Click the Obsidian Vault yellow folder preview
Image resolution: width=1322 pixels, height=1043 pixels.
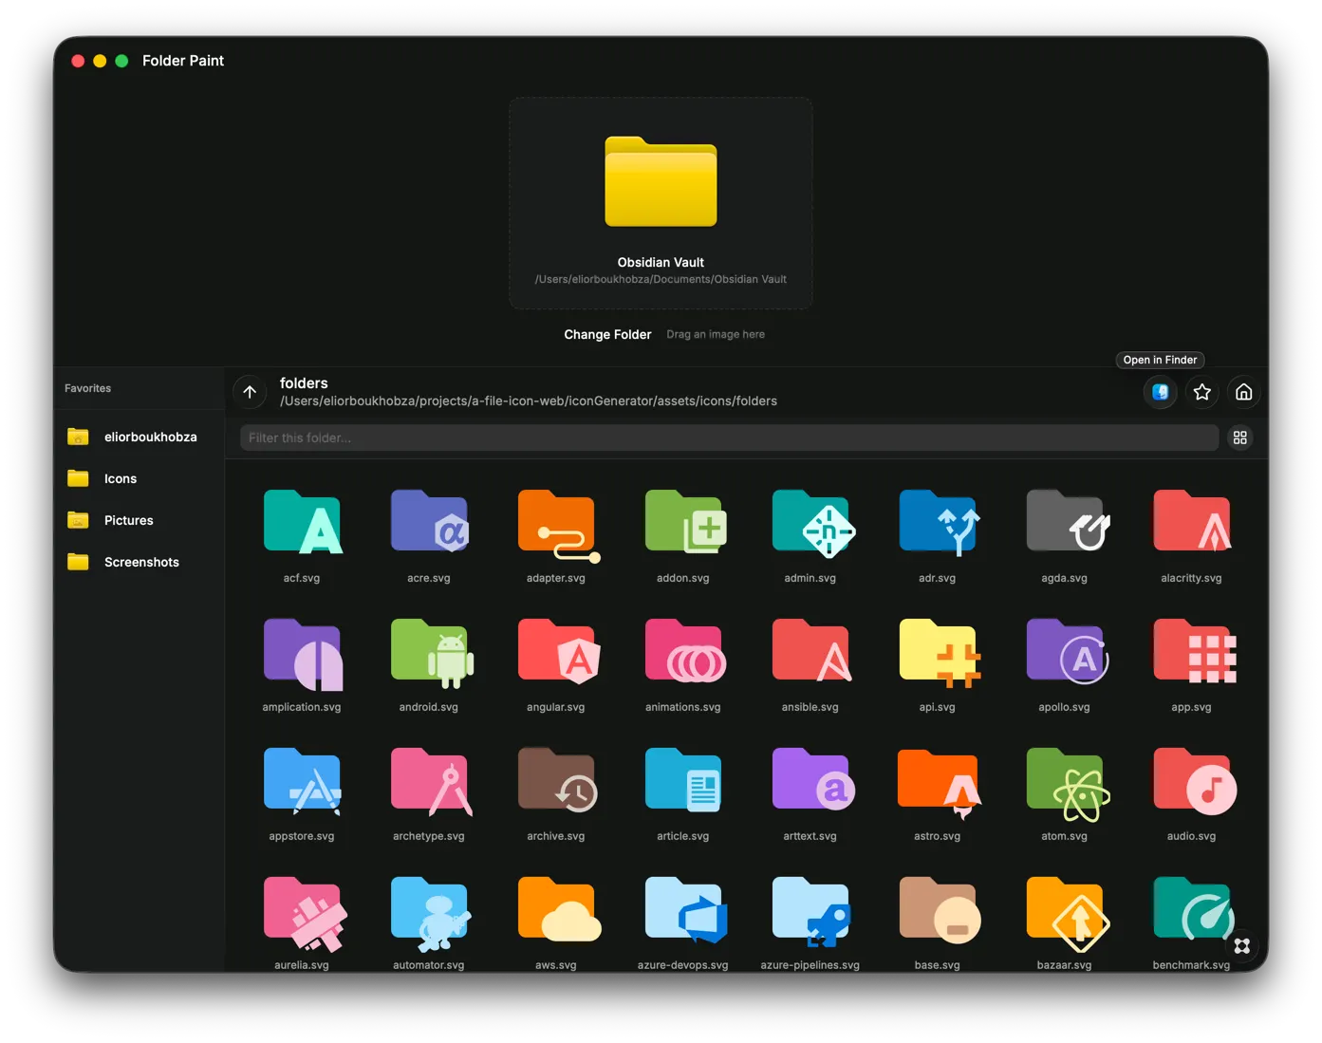(661, 181)
